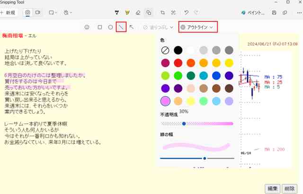Undo the last annotation

[186, 13]
